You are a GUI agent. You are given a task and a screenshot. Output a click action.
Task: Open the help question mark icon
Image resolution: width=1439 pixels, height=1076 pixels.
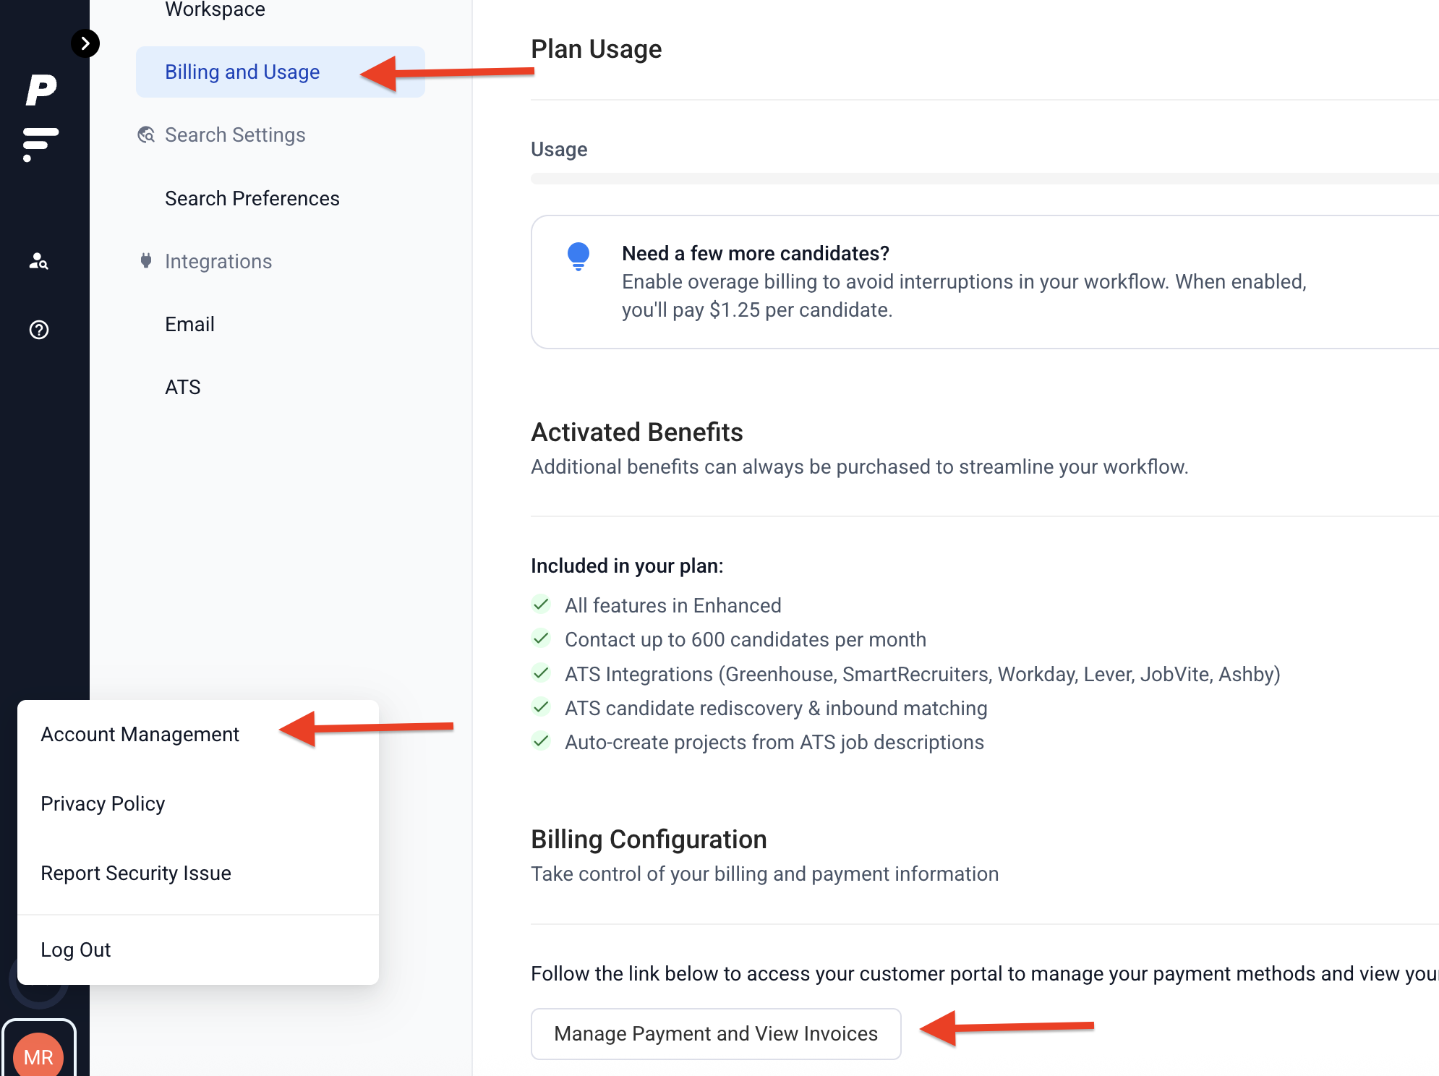pos(39,330)
